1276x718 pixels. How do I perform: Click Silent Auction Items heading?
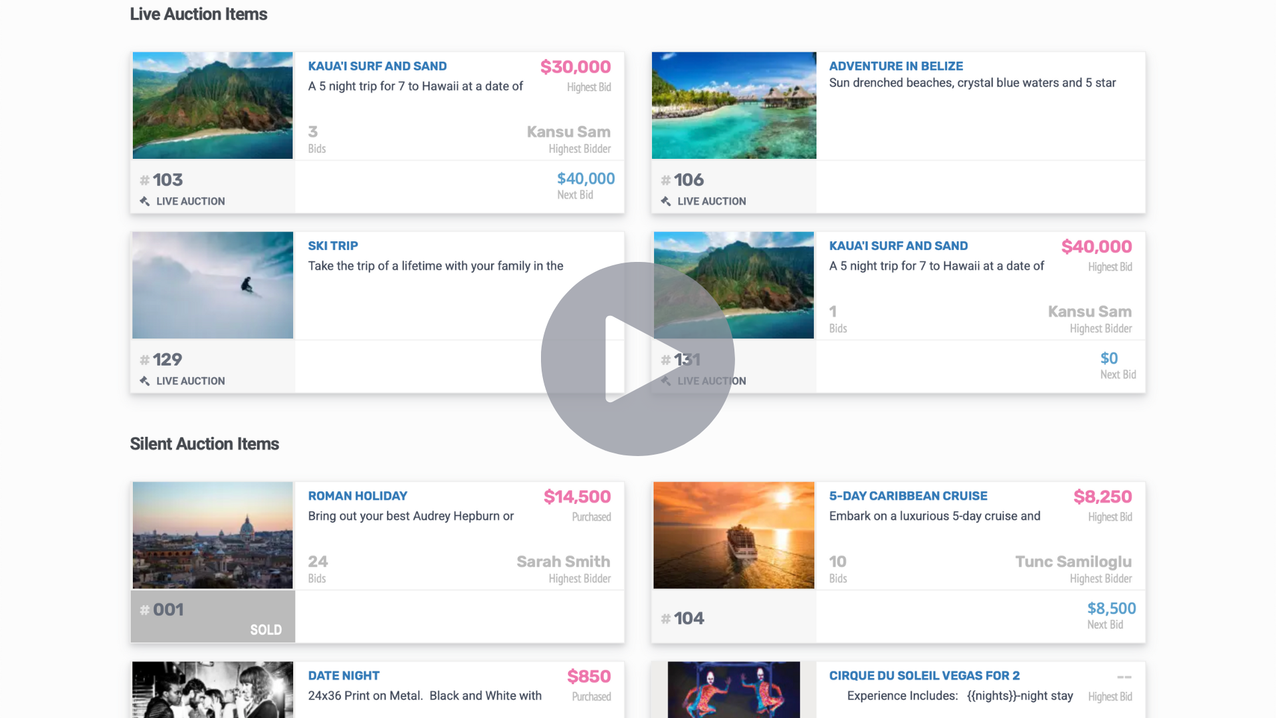pyautogui.click(x=204, y=443)
